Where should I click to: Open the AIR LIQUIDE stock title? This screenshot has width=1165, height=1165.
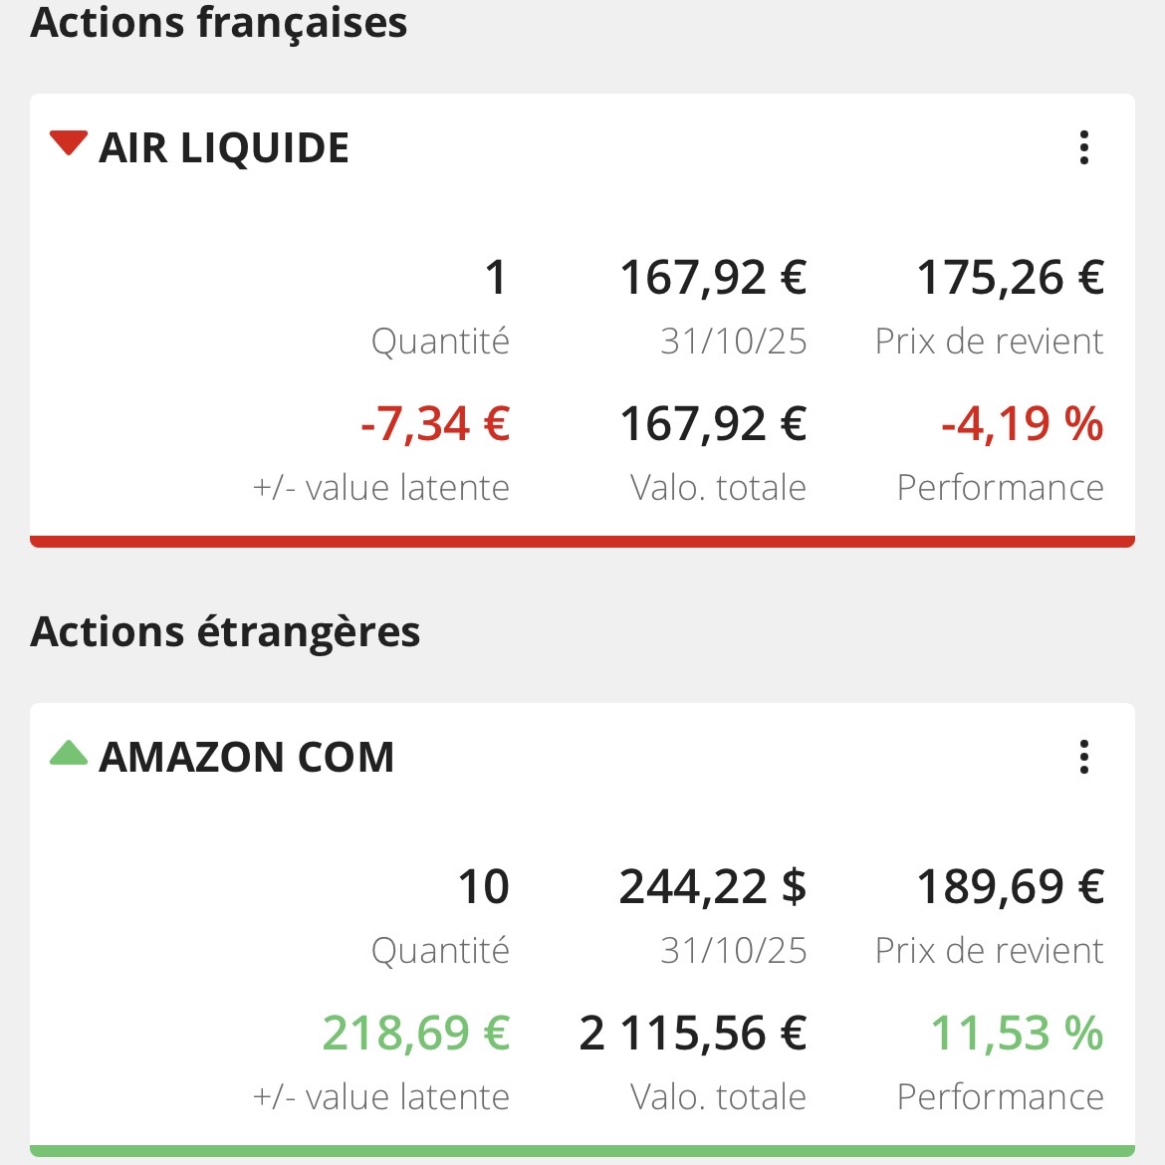point(224,148)
